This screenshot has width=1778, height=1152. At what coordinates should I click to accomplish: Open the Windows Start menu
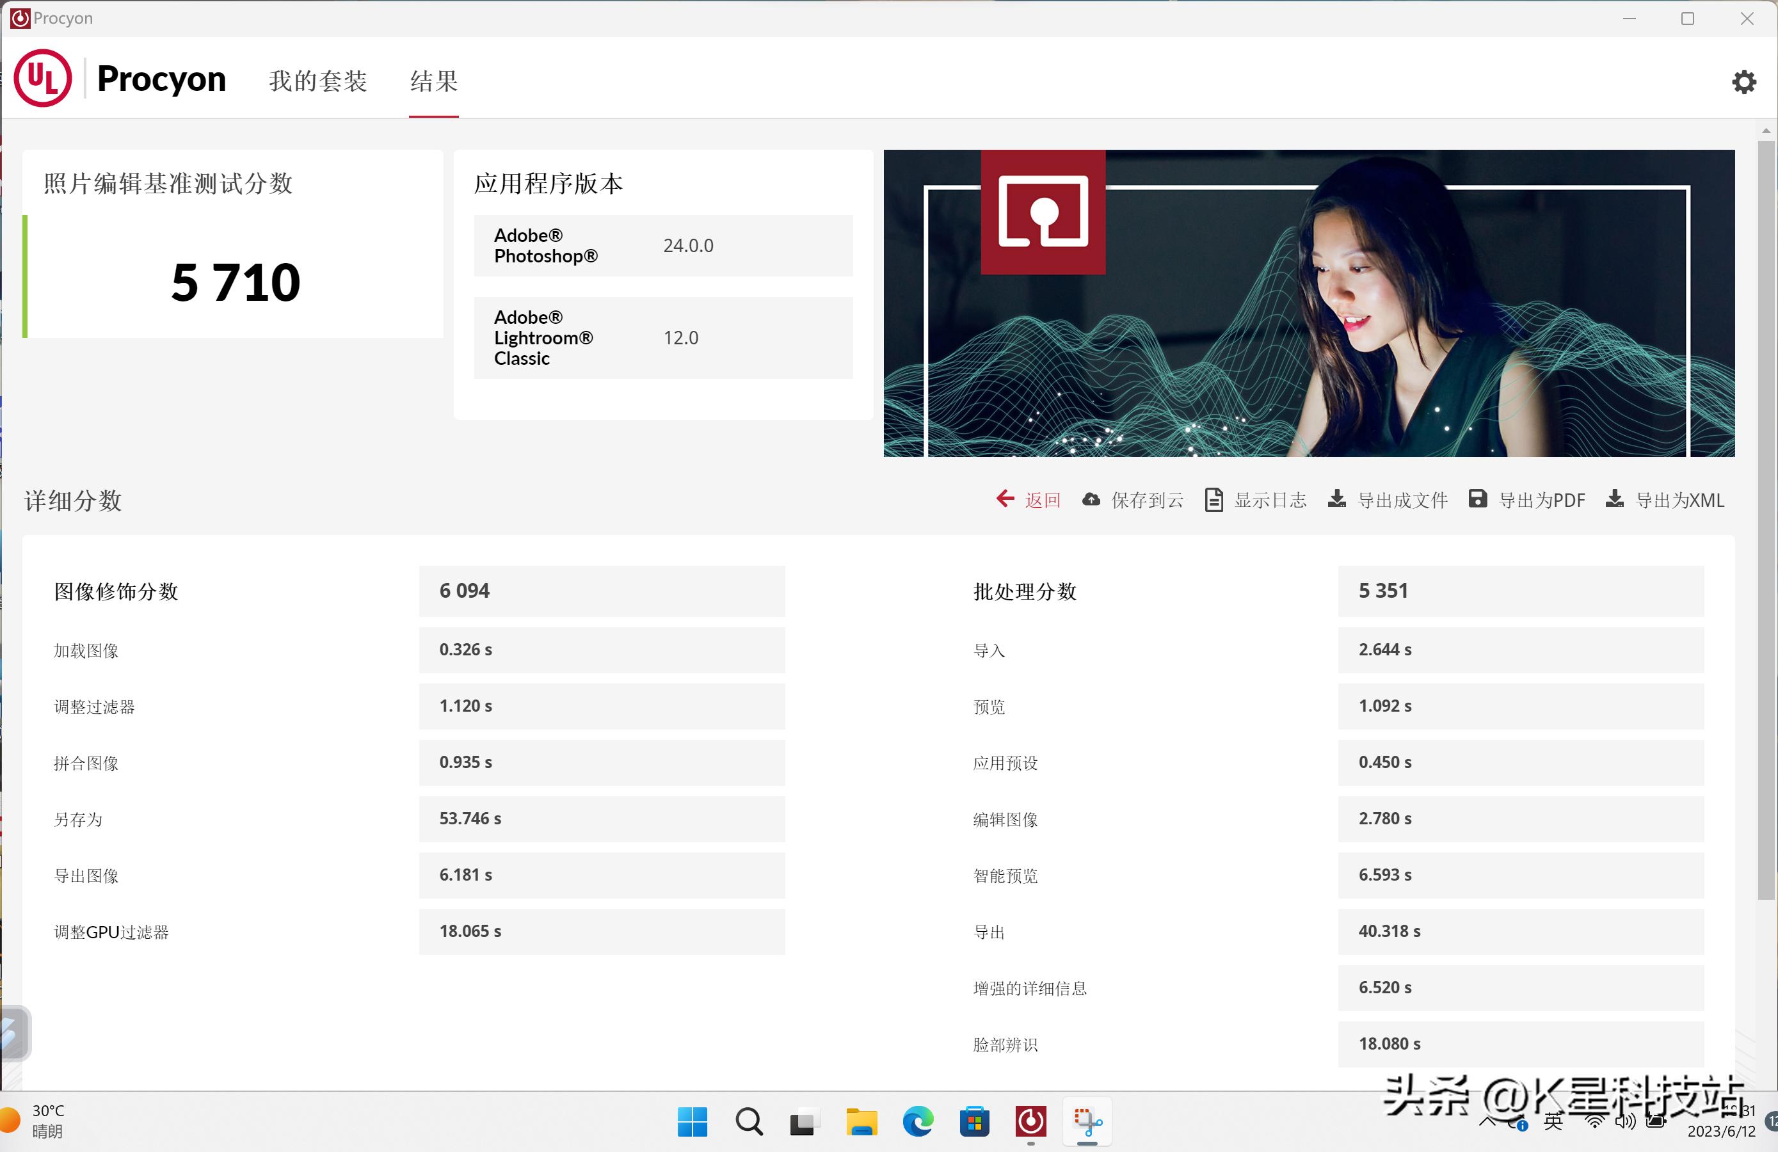pyautogui.click(x=693, y=1121)
